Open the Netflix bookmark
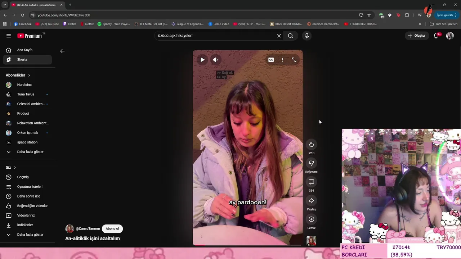This screenshot has height=259, width=461. click(x=87, y=24)
